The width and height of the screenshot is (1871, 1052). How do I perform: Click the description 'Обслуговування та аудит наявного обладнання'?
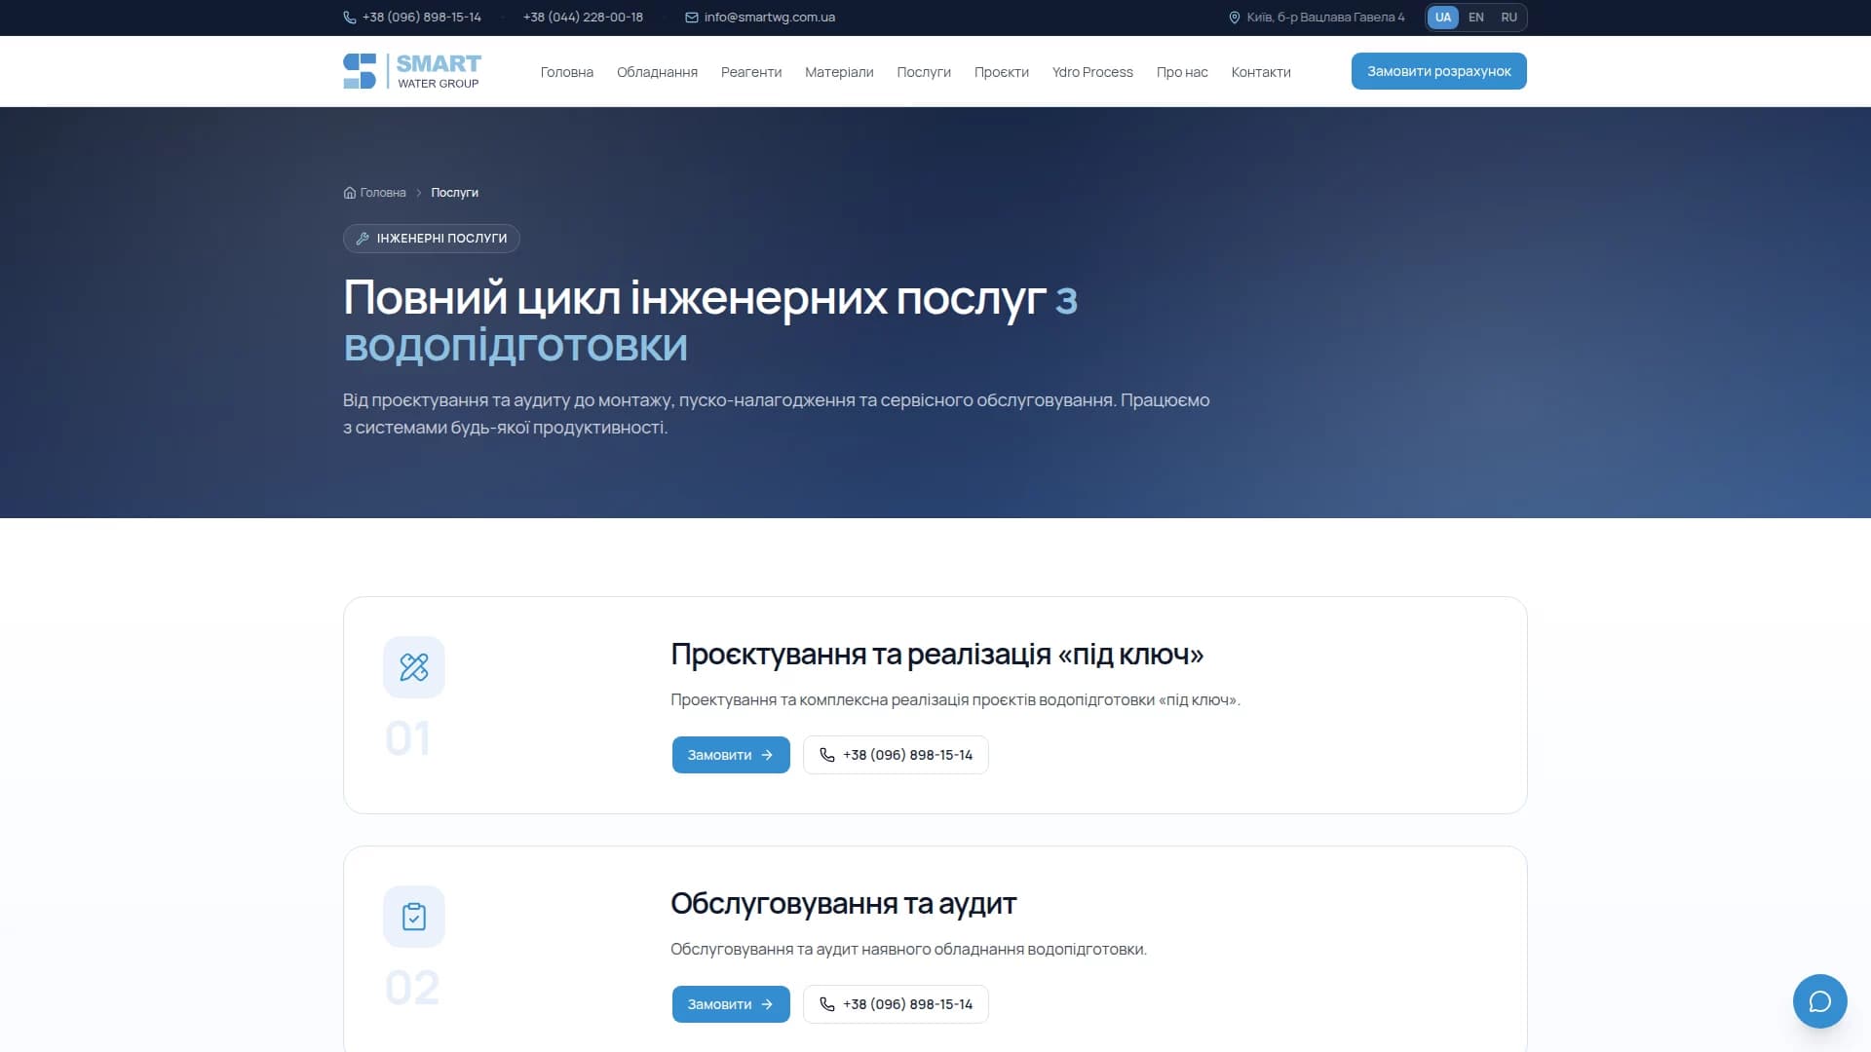coord(908,950)
